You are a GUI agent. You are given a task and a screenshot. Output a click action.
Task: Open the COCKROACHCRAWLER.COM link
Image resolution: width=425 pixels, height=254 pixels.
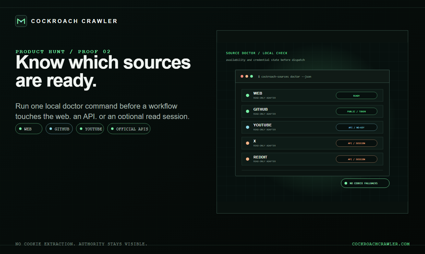click(x=381, y=244)
